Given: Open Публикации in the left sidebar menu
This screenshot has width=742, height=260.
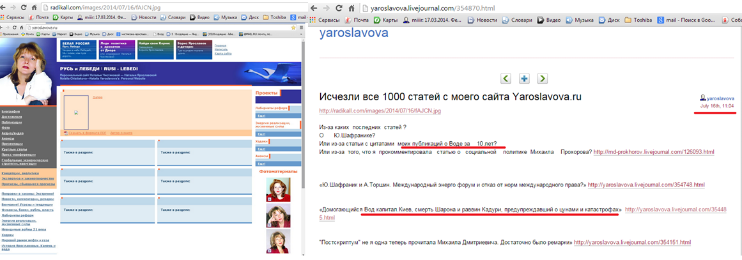Looking at the screenshot, I should [x=12, y=121].
